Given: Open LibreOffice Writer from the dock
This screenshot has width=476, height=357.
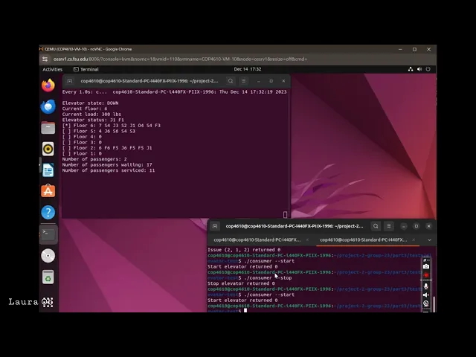Looking at the screenshot, I should coord(48,170).
